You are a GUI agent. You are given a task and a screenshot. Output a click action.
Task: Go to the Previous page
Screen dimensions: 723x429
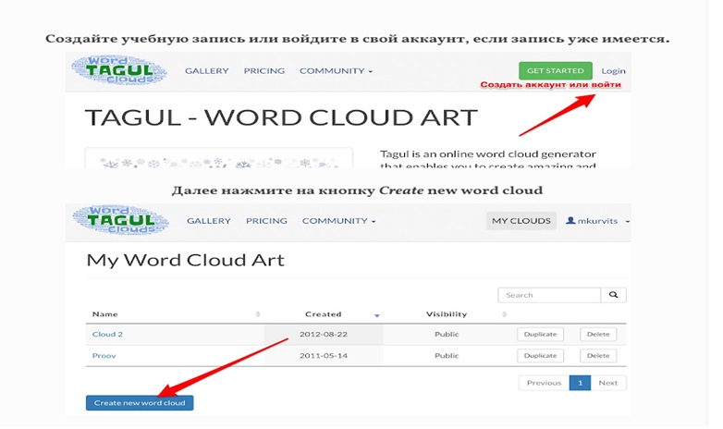[544, 383]
